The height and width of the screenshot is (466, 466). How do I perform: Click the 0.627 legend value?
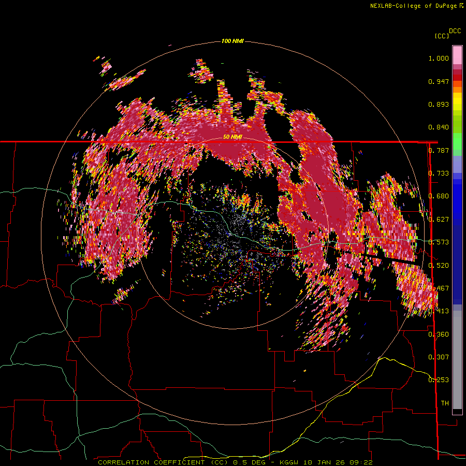click(439, 220)
